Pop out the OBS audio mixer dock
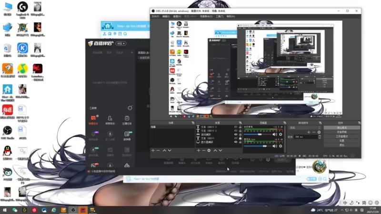This screenshot has width=381, height=214. (x=284, y=123)
